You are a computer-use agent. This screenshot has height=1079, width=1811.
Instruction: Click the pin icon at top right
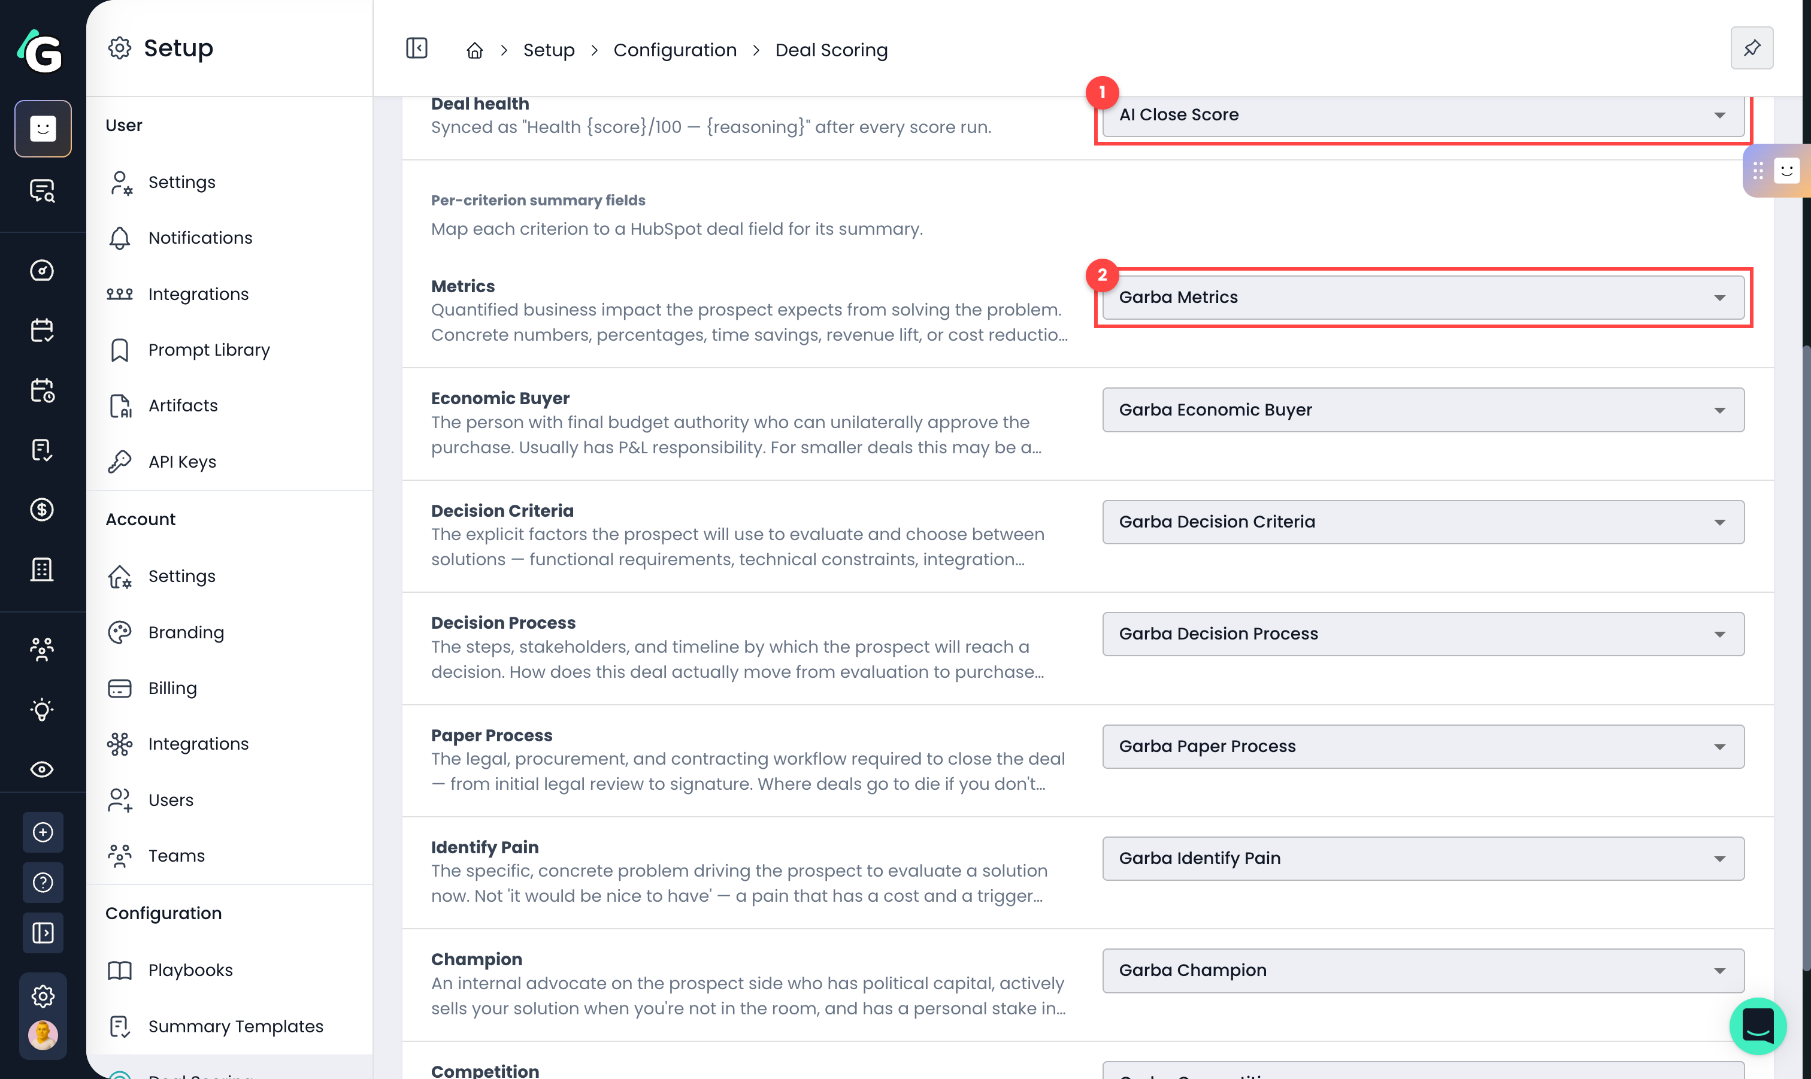1752,48
